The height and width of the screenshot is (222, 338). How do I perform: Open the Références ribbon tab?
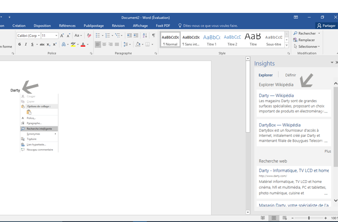point(67,26)
